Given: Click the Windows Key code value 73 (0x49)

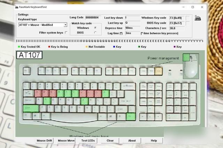Looking at the screenshot, I should point(177,18).
